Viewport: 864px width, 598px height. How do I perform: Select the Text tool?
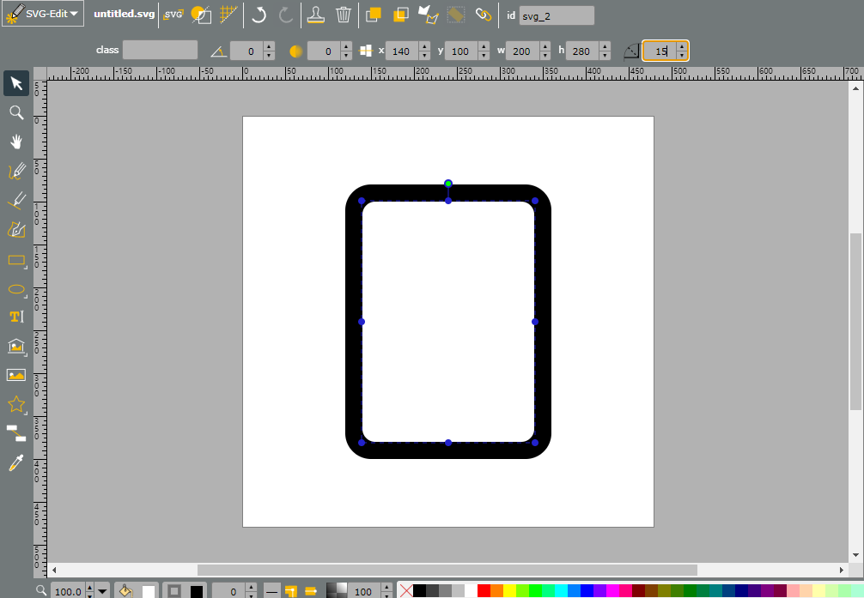16,317
